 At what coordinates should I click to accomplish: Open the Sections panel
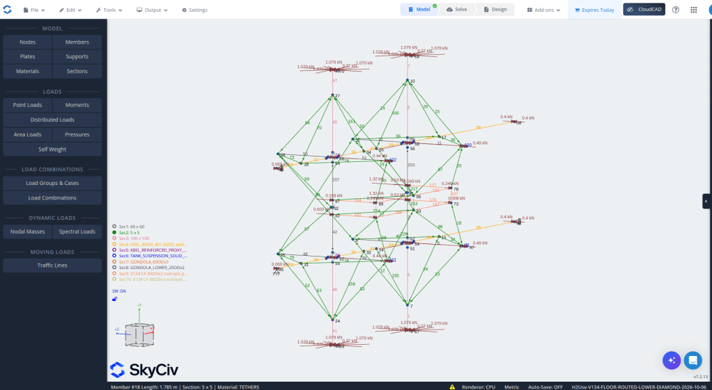(77, 71)
